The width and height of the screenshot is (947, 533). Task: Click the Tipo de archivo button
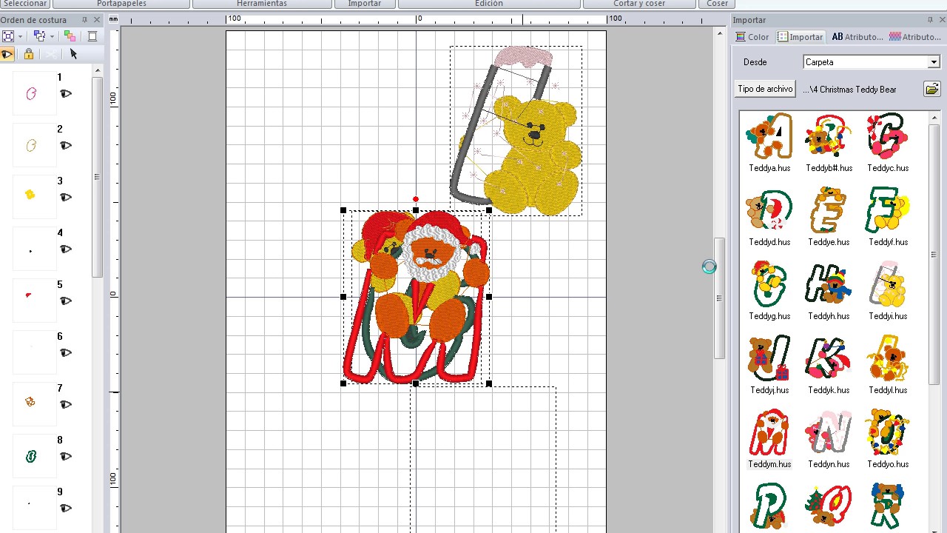coord(765,89)
